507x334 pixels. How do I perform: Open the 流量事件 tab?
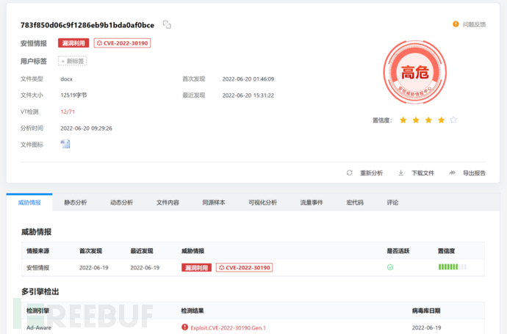tap(312, 203)
